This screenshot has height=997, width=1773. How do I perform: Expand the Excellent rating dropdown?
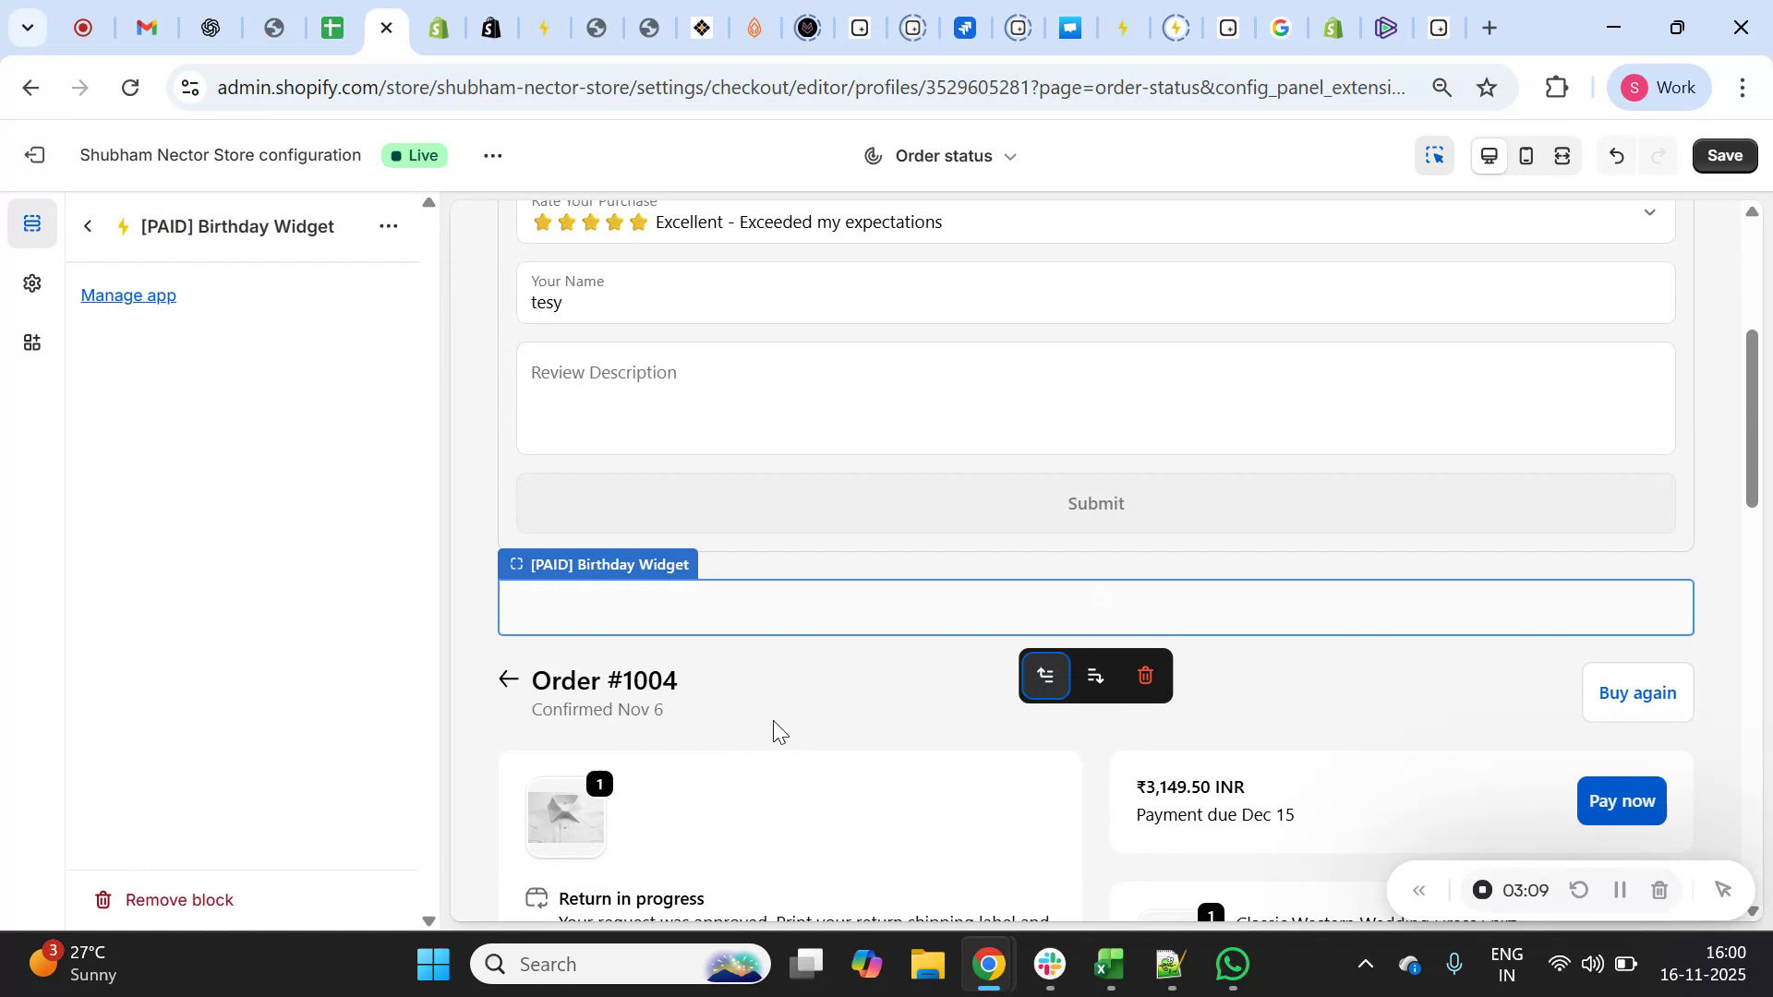[x=1650, y=213]
